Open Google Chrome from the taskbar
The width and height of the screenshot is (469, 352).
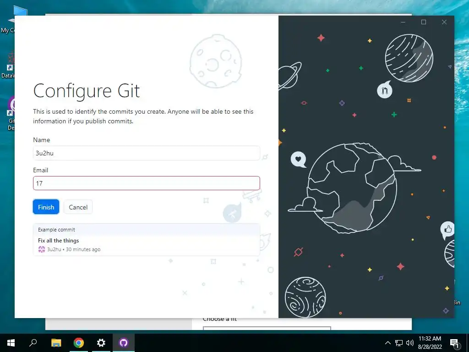[79, 342]
